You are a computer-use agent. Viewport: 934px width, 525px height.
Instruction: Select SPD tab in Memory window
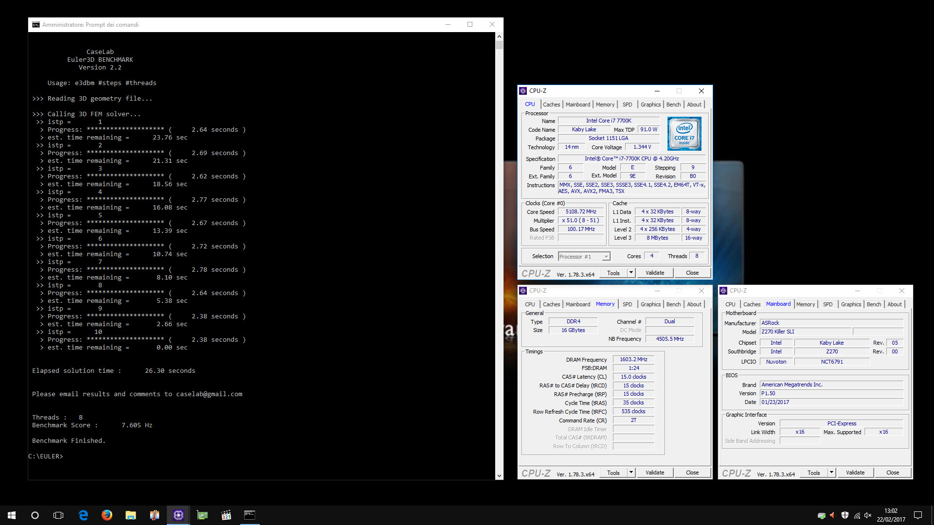[x=628, y=304]
